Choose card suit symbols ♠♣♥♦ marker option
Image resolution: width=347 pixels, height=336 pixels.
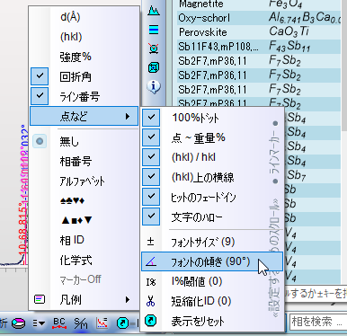click(x=84, y=200)
